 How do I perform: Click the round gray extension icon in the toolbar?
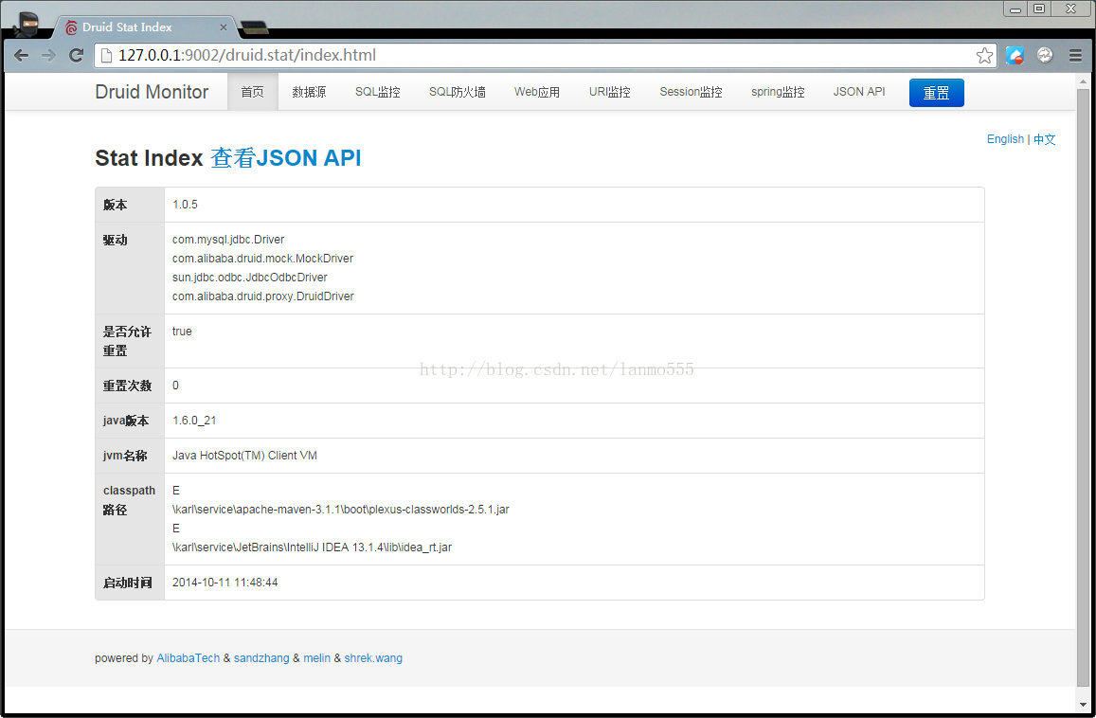click(x=1045, y=55)
